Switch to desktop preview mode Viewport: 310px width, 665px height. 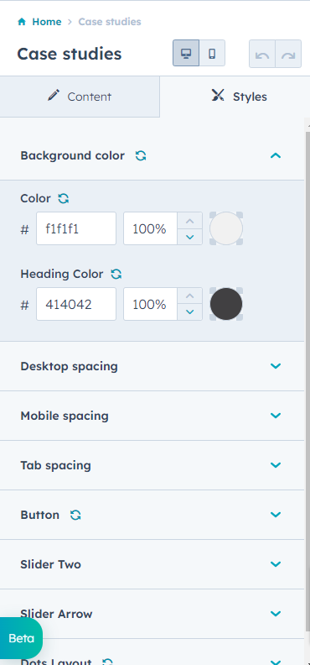(186, 53)
